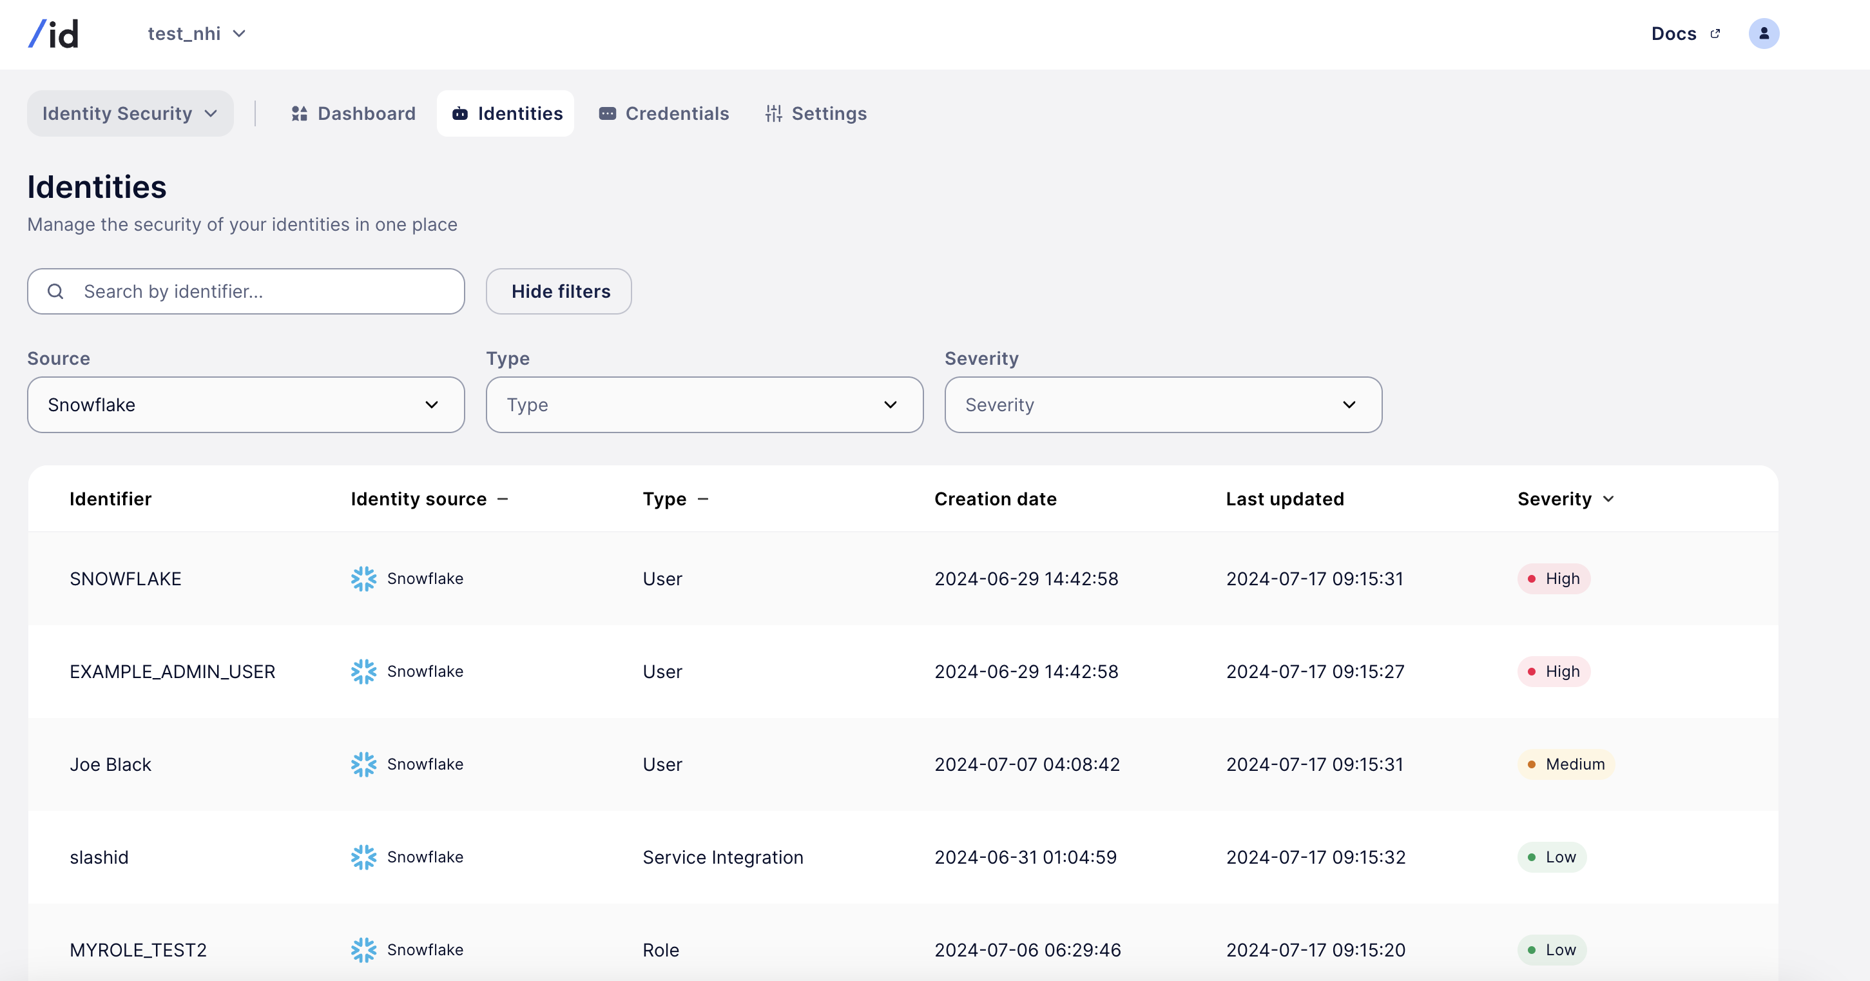Click the Snowflake icon in Joe Black row
This screenshot has width=1870, height=981.
363,764
